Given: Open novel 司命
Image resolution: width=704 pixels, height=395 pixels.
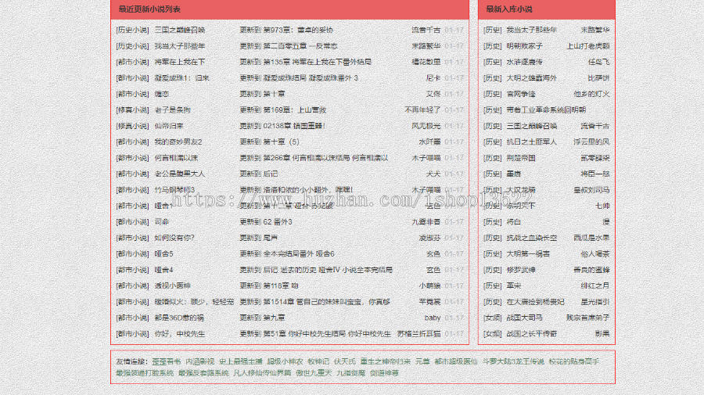Looking at the screenshot, I should pyautogui.click(x=162, y=221).
